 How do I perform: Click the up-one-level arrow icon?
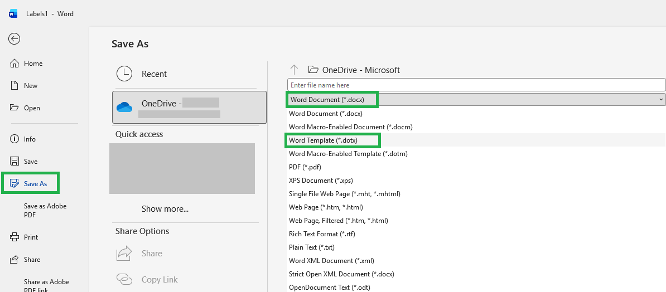click(x=294, y=70)
